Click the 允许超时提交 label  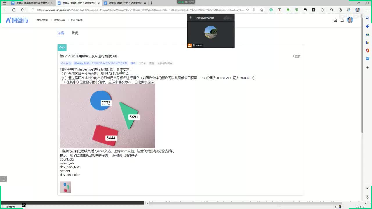[165, 63]
